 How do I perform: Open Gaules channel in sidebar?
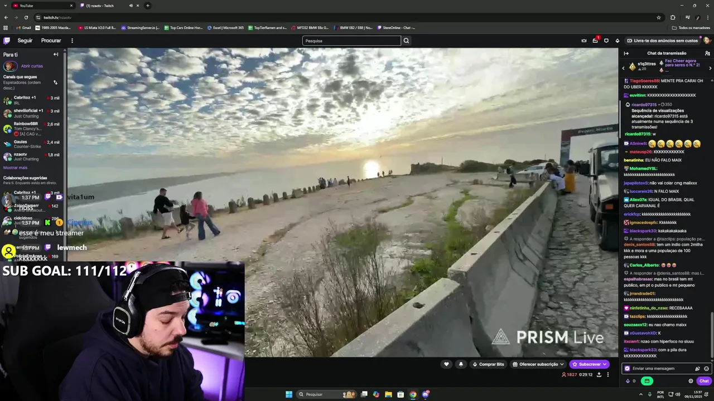[32, 144]
